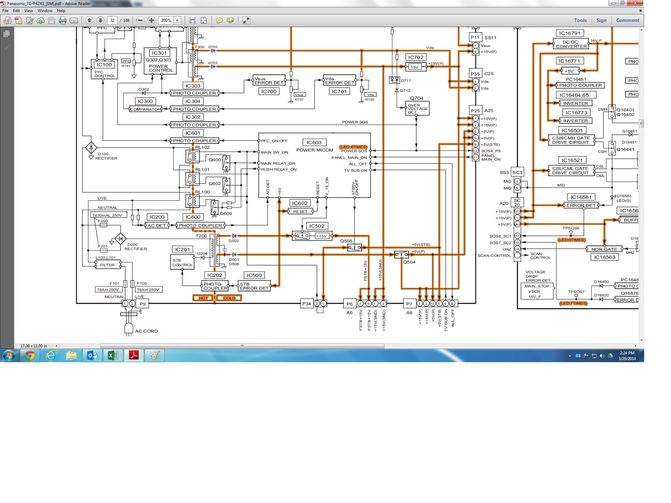The height and width of the screenshot is (503, 671).
Task: Open the attachments paperclip panel
Action: (x=6, y=48)
